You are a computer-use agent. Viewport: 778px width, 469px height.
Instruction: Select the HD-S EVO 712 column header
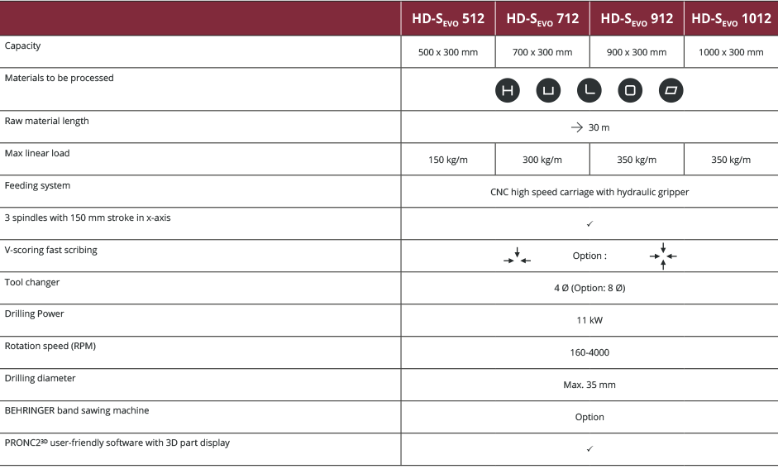click(542, 18)
